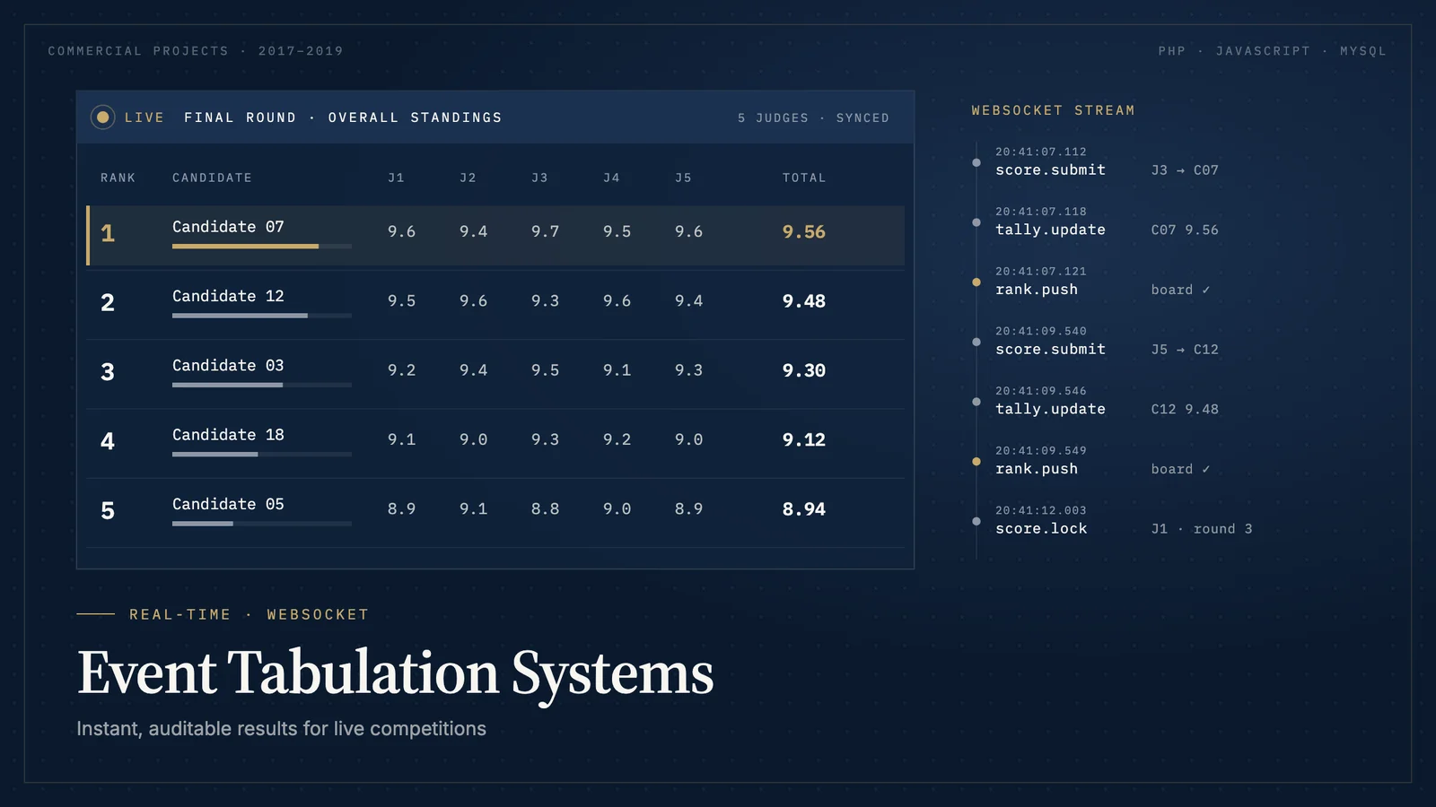
Task: Click the 5 JUDGES · SYNCED status
Action: click(x=813, y=117)
